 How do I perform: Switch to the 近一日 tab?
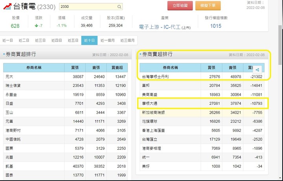7,40
